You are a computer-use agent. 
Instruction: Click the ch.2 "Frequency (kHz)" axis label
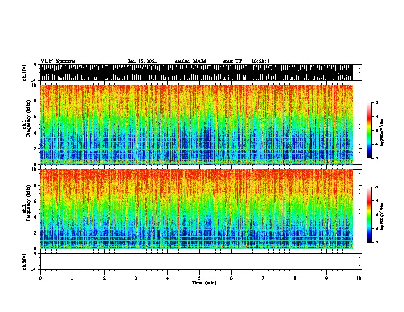28,203
